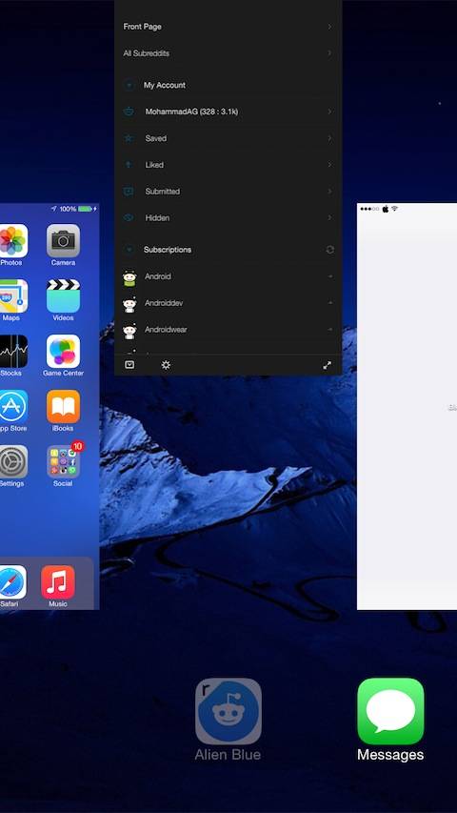This screenshot has width=457, height=813.
Task: Click the star icon beside Saved
Action: (x=129, y=138)
